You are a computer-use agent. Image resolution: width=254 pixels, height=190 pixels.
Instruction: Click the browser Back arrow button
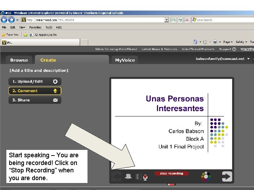(4, 20)
